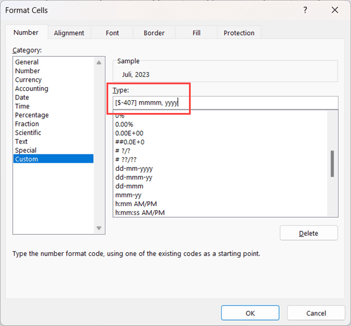351x326 pixels.
Task: Click in the Type format code field
Action: [x=225, y=103]
